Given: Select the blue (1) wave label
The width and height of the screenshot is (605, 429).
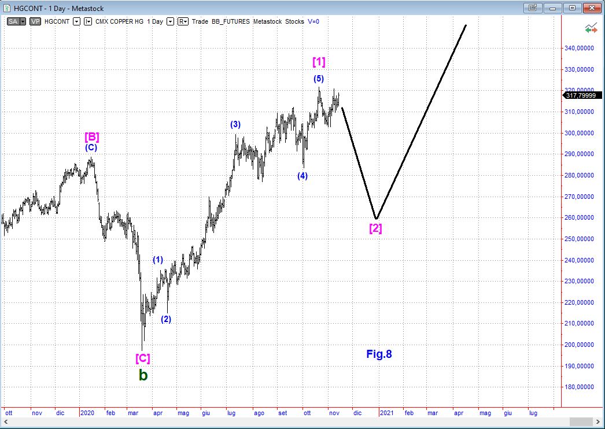Looking at the screenshot, I should [158, 260].
